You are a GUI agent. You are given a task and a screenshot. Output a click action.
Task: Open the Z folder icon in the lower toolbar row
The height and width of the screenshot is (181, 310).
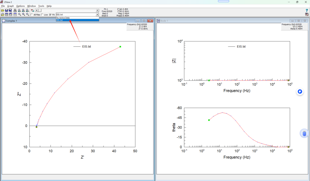click(x=3, y=14)
